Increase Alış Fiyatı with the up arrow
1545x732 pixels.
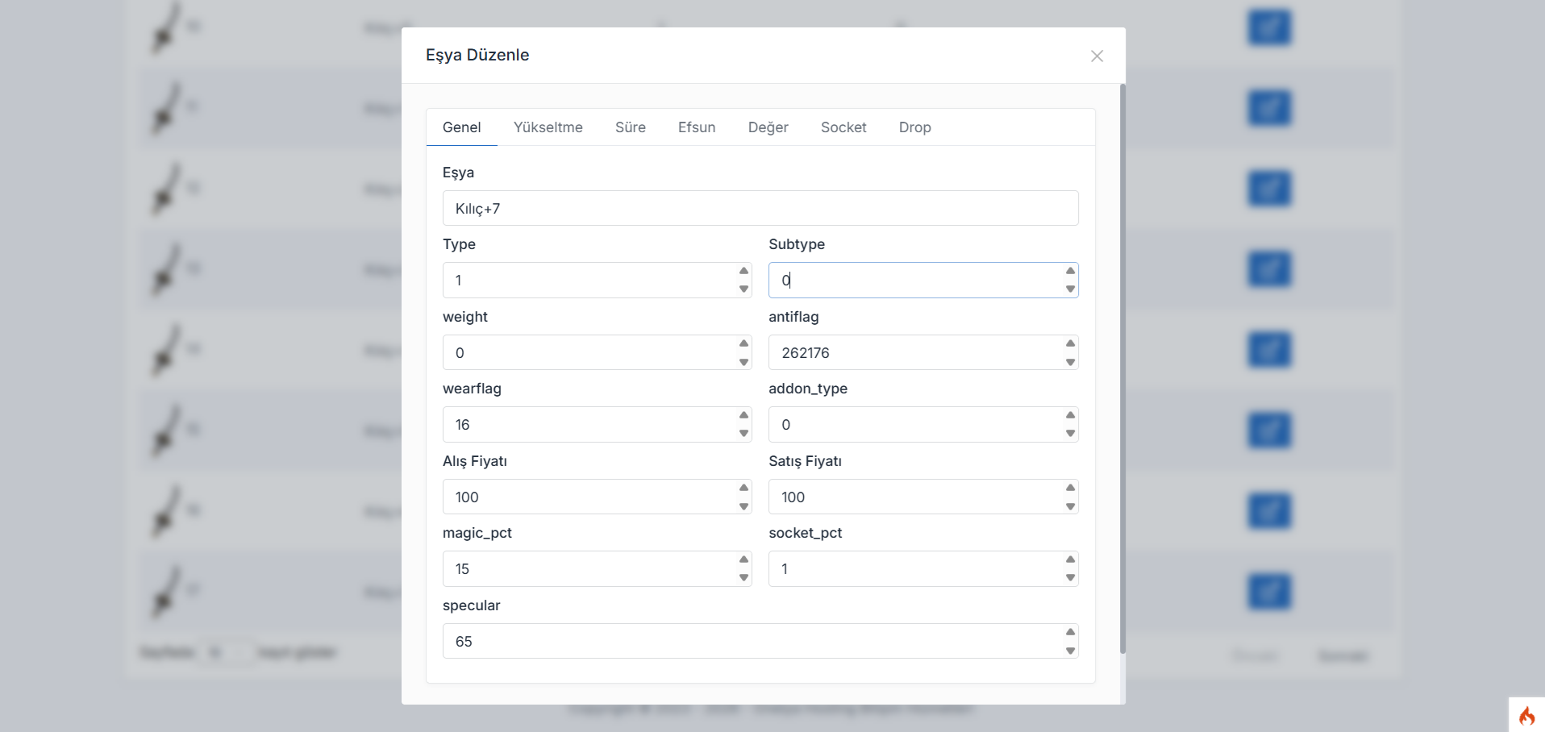(743, 488)
